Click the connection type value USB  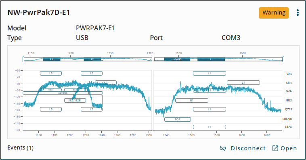(x=82, y=38)
